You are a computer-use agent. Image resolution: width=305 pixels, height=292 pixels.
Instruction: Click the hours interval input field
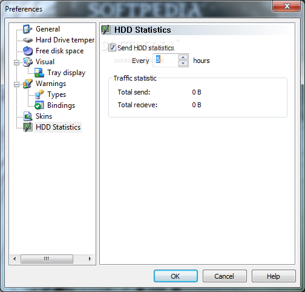[x=166, y=60]
